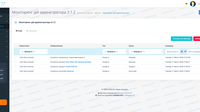
Task: Select timestamp 11:53:58 cell
Action: (177, 57)
